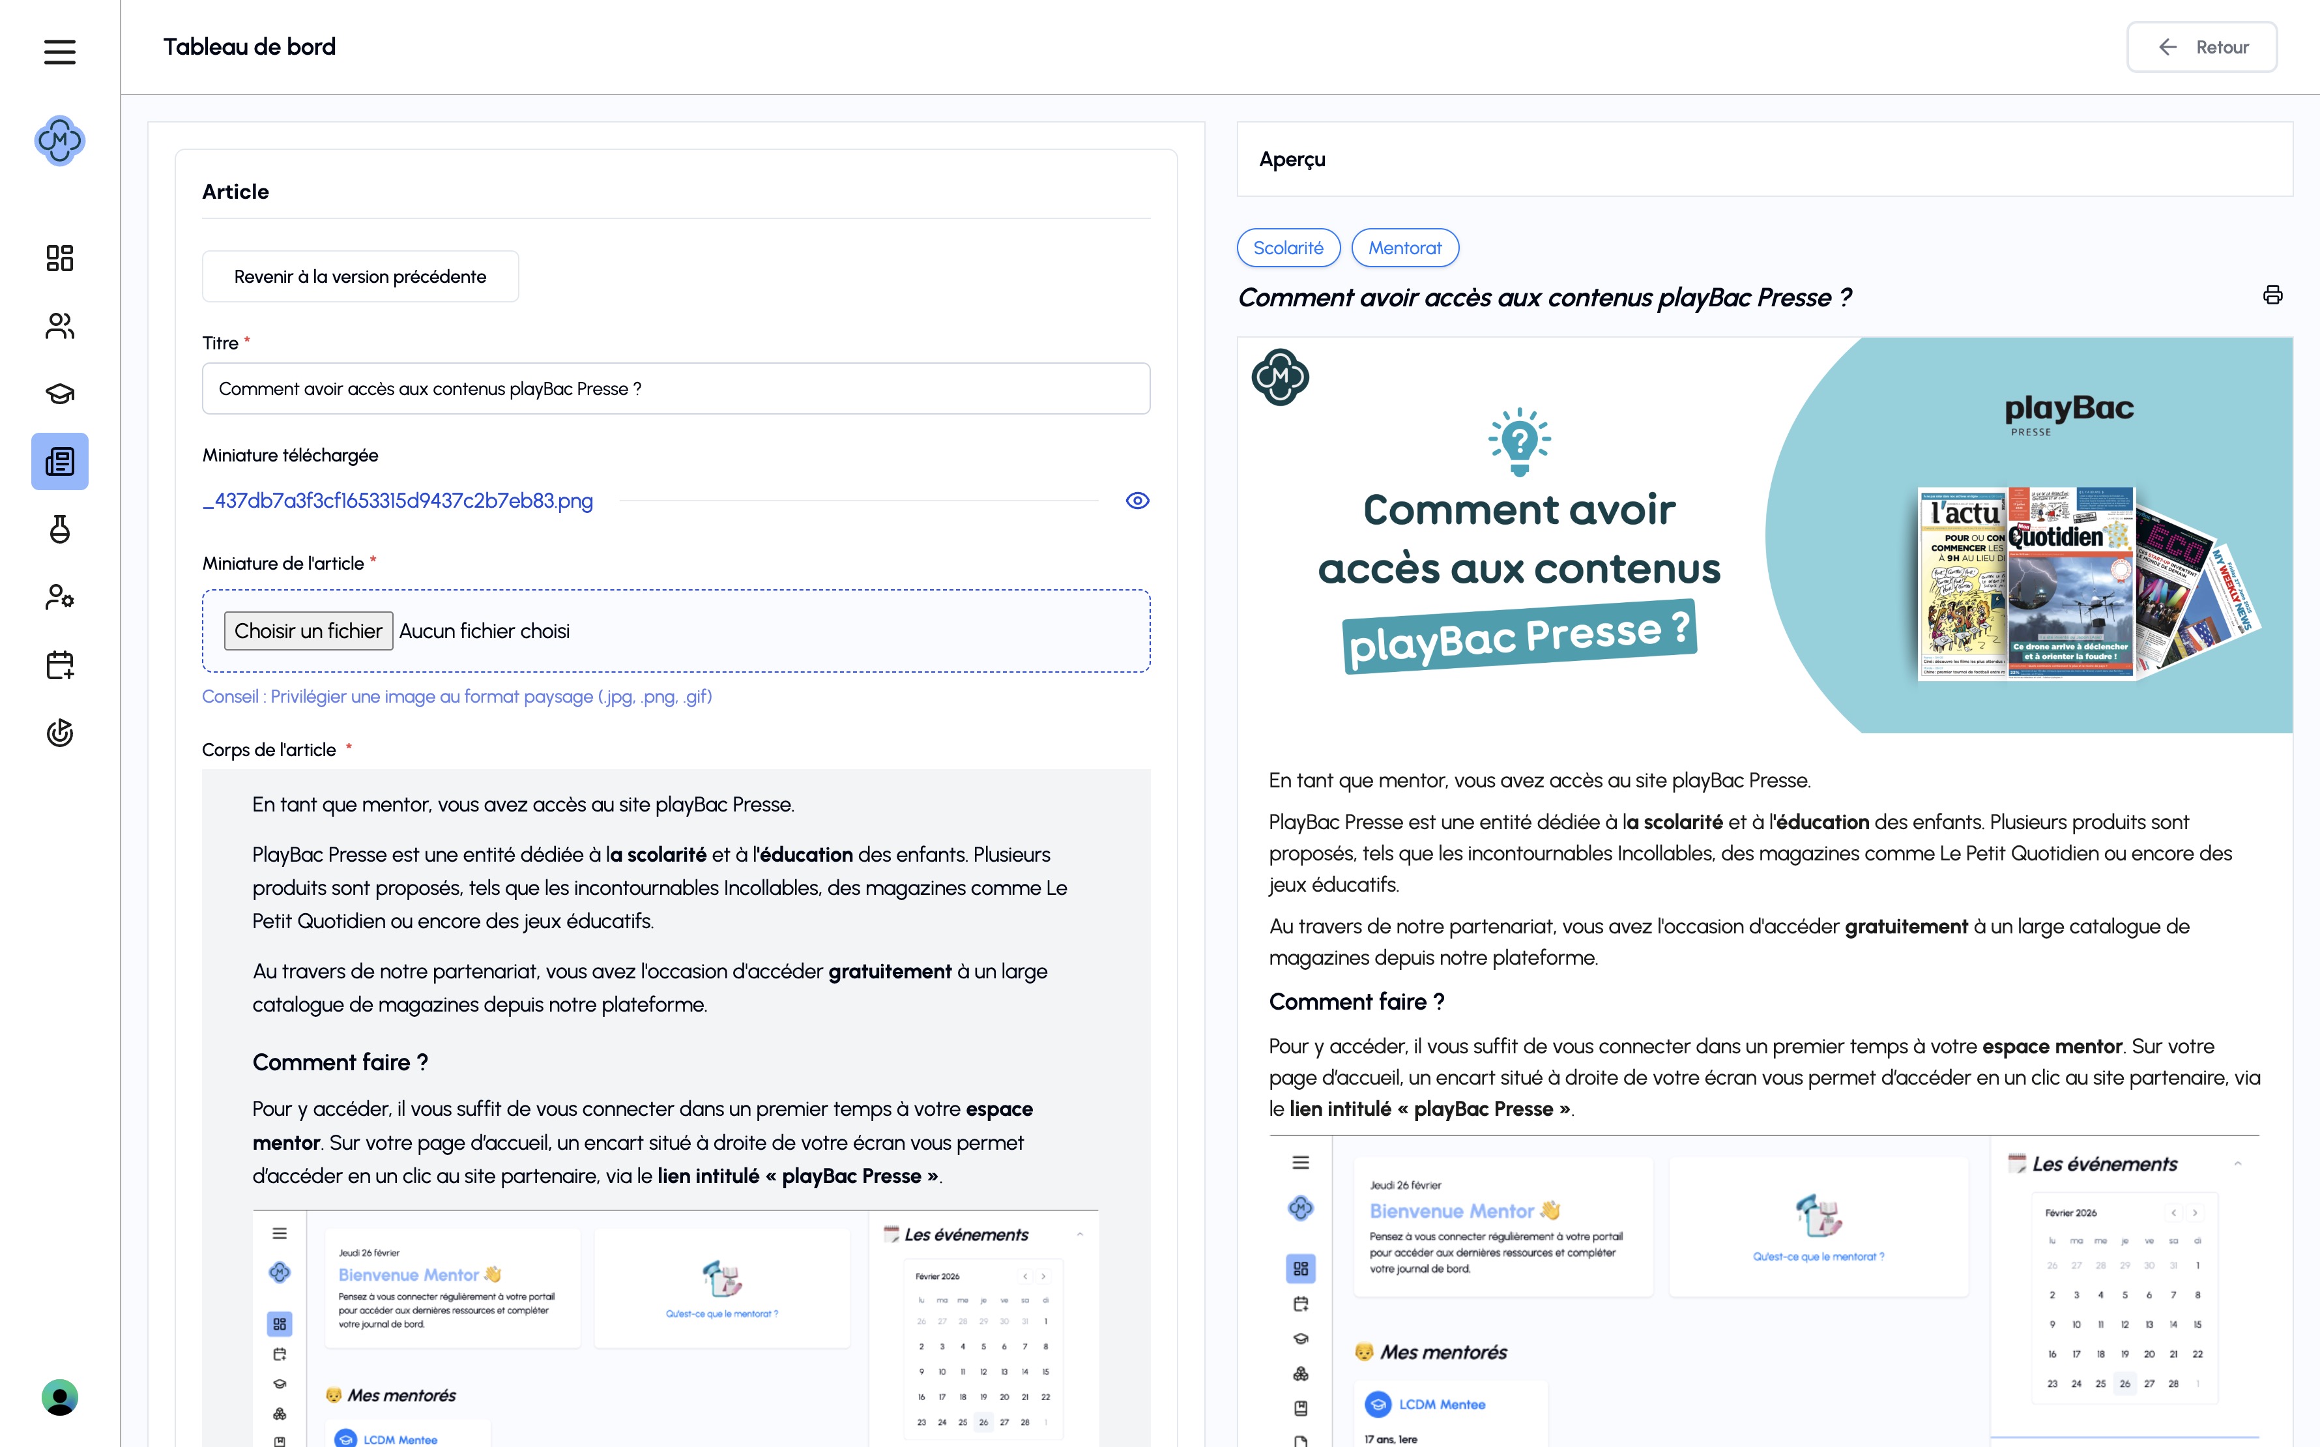Image resolution: width=2320 pixels, height=1447 pixels.
Task: Select the highlighted articles newspaper icon
Action: coord(59,461)
